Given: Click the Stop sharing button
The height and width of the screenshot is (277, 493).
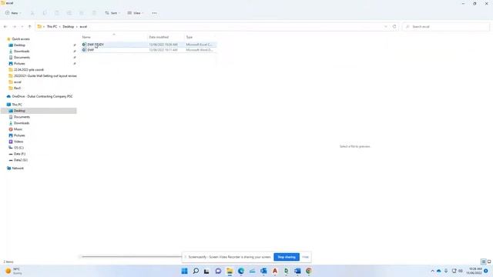Looking at the screenshot, I should coord(287,257).
